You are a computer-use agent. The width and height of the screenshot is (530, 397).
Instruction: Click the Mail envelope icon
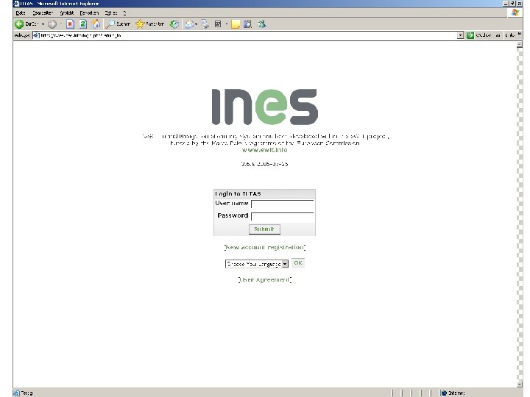click(x=189, y=24)
